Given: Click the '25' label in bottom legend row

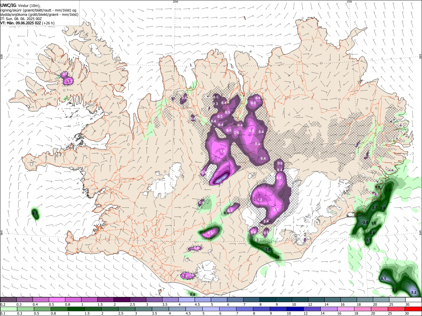Looking at the screenshot, I should [x=390, y=313].
